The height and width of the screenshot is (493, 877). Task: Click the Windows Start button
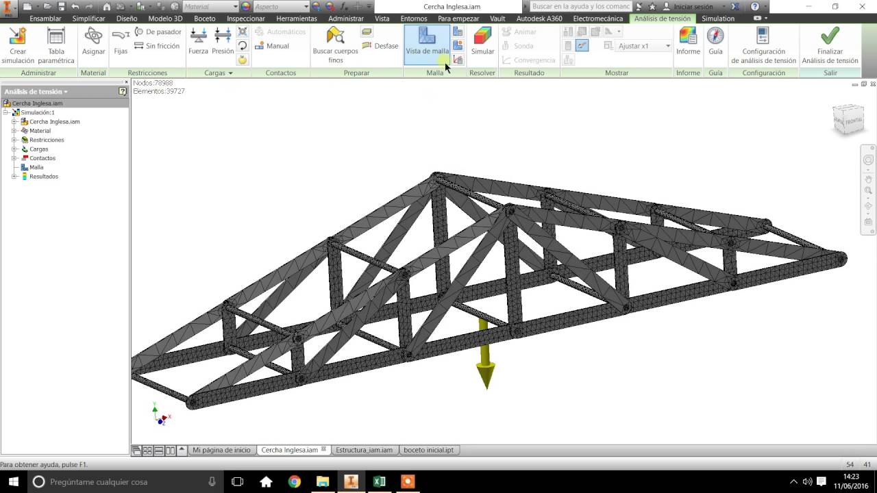13,481
